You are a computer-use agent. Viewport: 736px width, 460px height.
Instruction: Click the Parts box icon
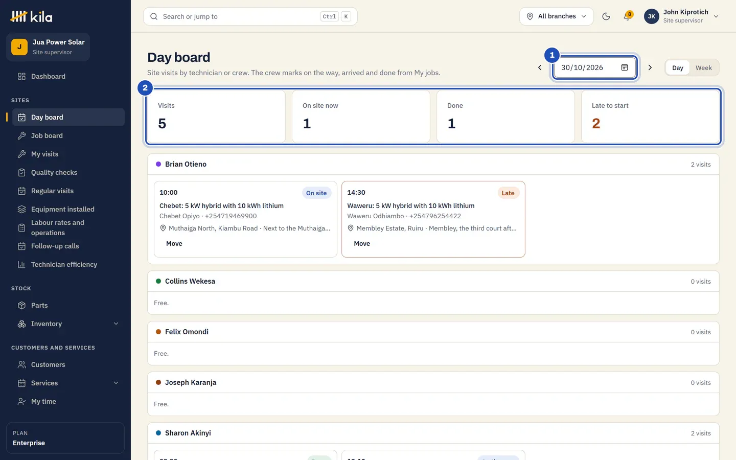[x=21, y=305]
